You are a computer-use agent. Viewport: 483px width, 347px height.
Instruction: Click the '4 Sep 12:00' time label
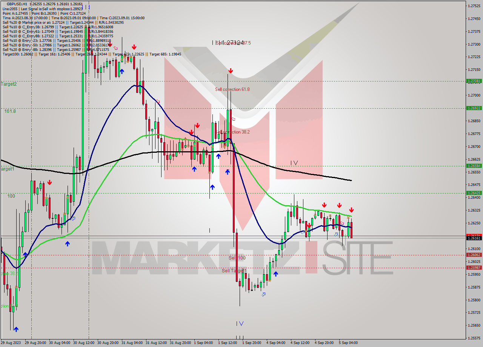point(300,343)
